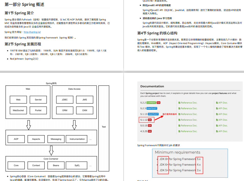Click the red GA badge next to 4.3.25
244x181 pixels.
(150, 131)
